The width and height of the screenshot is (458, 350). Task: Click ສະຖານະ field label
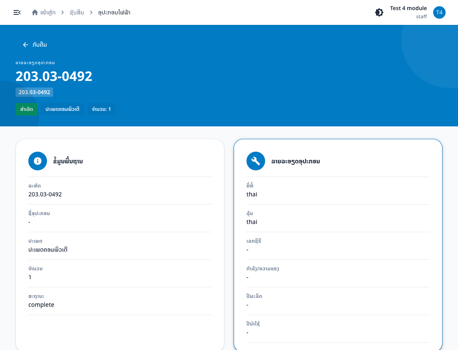[36, 296]
